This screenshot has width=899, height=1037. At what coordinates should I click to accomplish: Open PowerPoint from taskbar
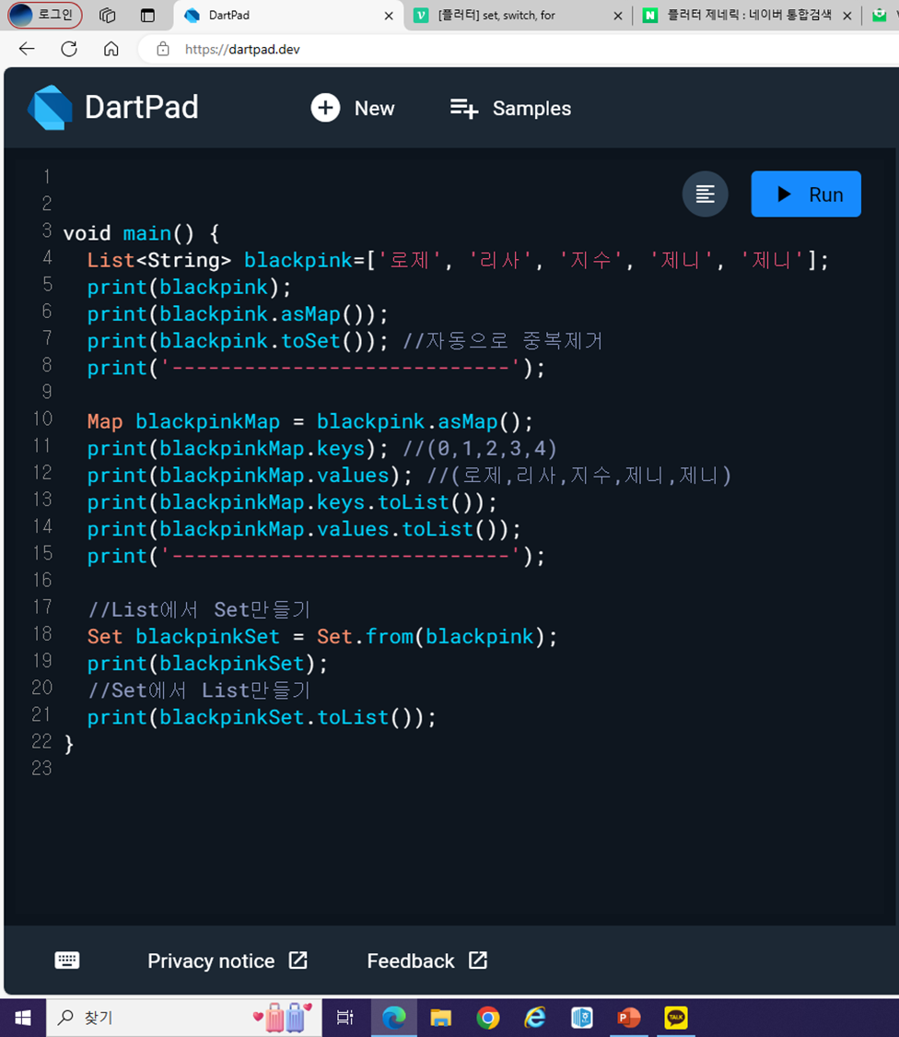coord(628,1018)
